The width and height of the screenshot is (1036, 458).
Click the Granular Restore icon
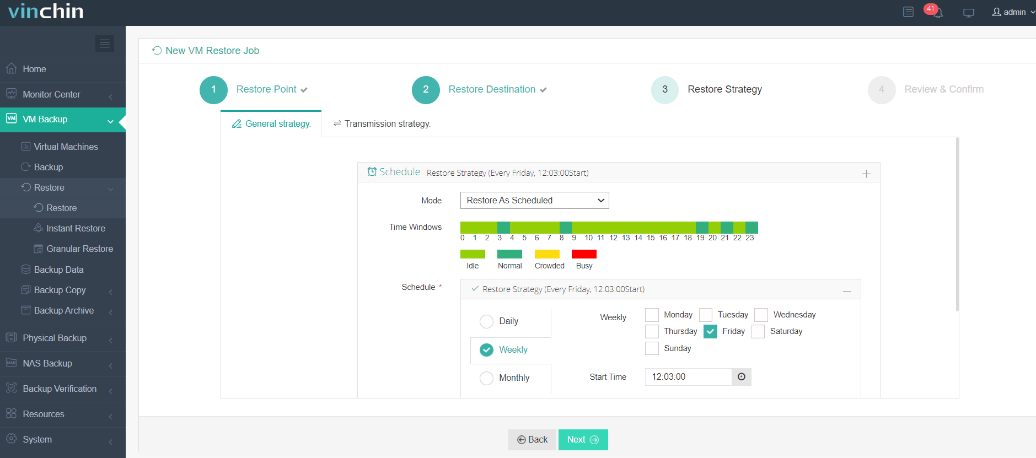click(38, 249)
